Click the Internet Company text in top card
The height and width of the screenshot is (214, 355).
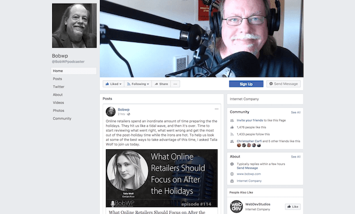[244, 99]
